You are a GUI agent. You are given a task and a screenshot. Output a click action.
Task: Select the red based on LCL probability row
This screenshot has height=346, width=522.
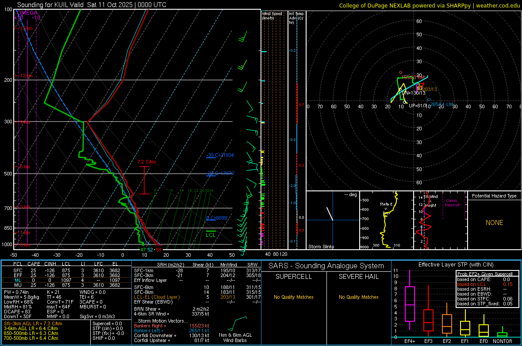[x=485, y=284]
